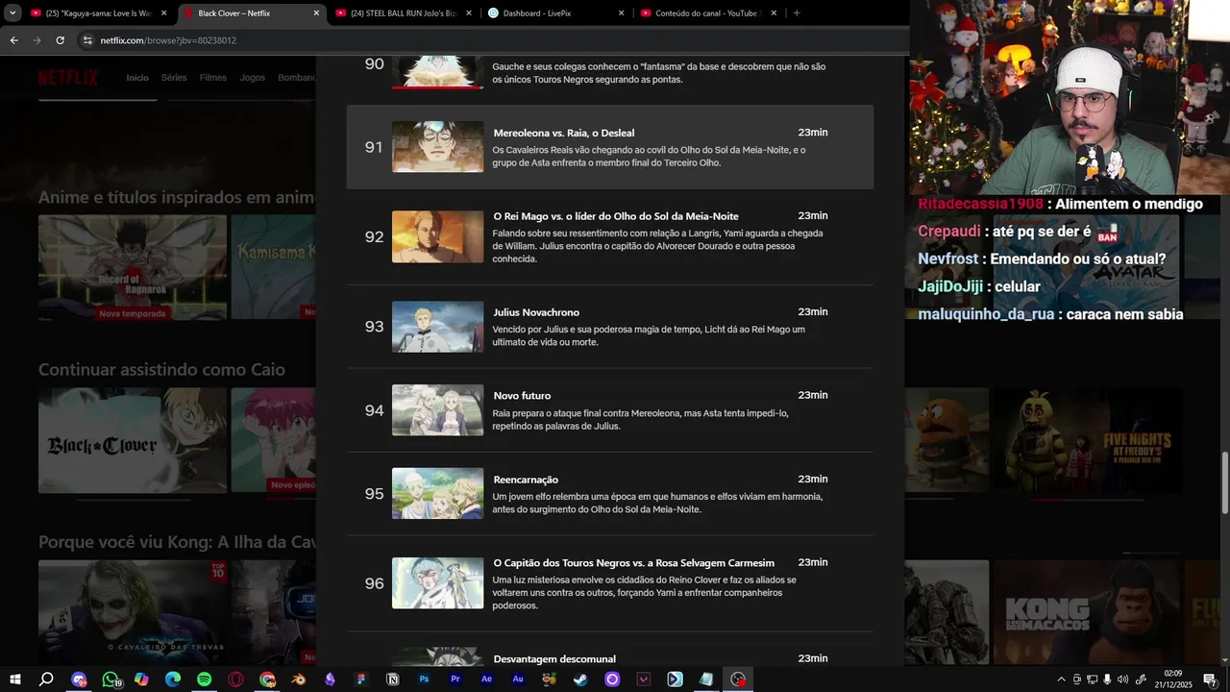Open Windows notification center
1230x692 pixels.
(1210, 680)
